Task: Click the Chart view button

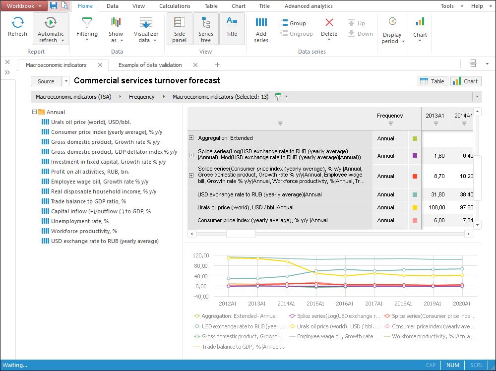Action: tap(466, 81)
